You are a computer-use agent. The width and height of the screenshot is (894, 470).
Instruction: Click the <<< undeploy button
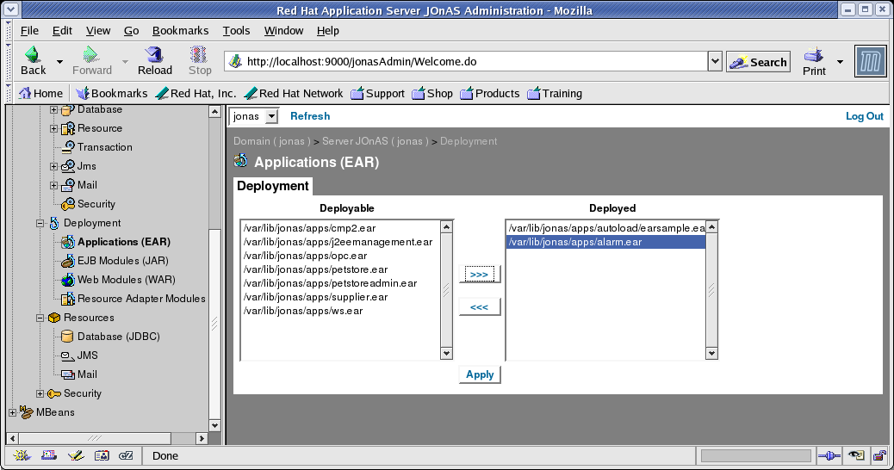coord(480,307)
